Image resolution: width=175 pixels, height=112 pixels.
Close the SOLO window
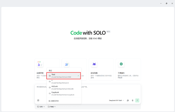pos(172,4)
